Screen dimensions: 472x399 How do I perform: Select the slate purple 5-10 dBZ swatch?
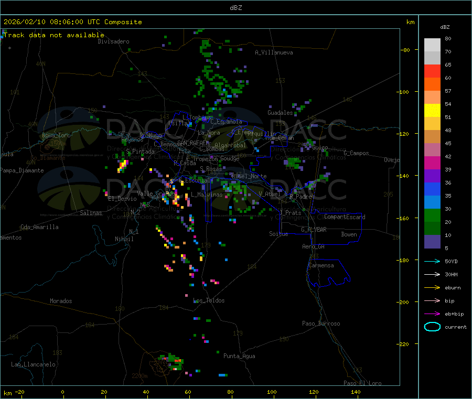(432, 242)
